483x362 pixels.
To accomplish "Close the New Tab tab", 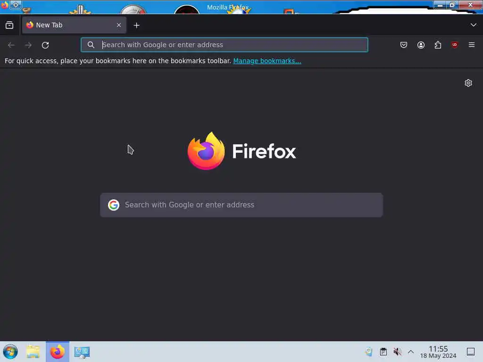I will (119, 25).
